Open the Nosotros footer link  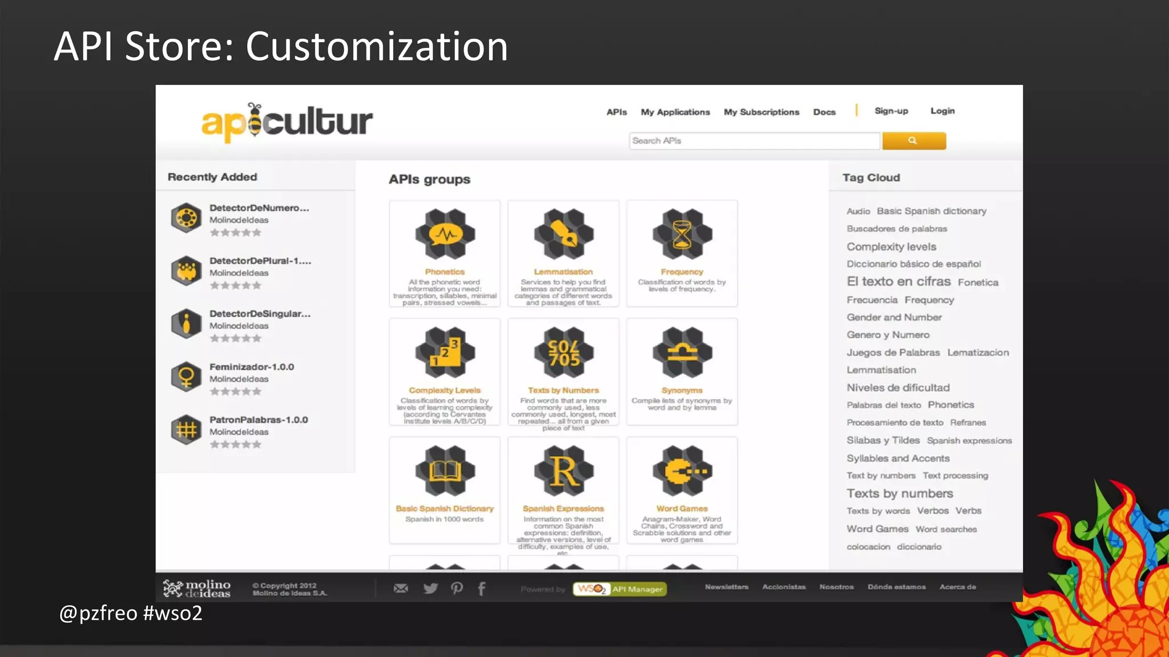pyautogui.click(x=836, y=587)
